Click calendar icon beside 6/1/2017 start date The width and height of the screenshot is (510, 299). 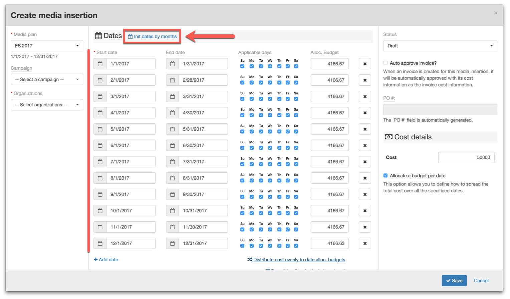tap(100, 145)
